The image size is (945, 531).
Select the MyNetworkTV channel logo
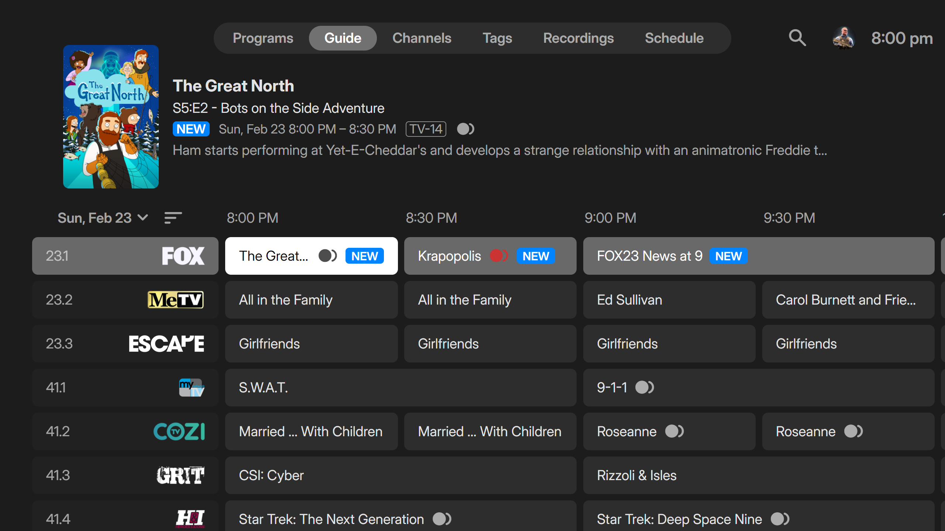coord(191,388)
